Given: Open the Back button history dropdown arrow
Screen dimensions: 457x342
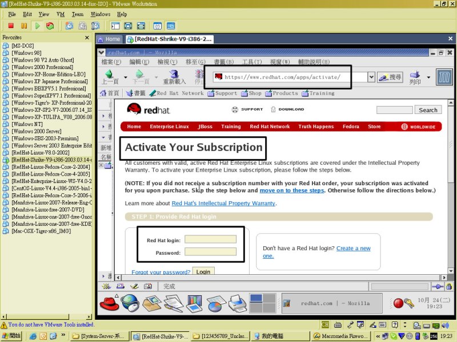Looking at the screenshot, I should coord(126,78).
